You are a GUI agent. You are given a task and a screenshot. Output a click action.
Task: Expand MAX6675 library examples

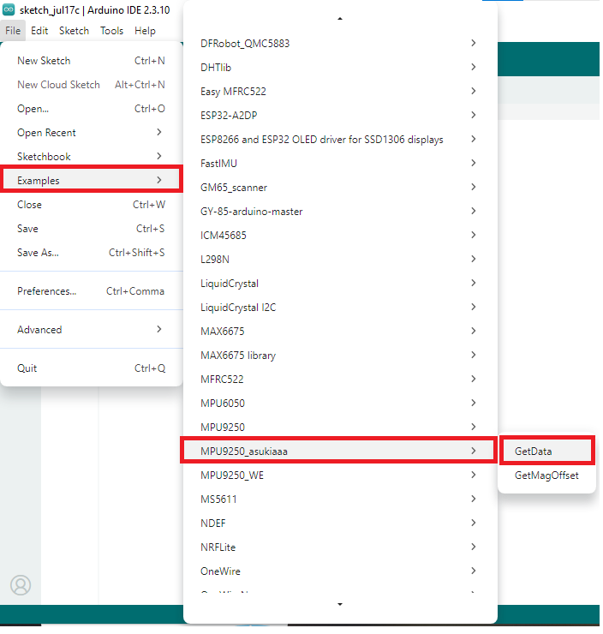[x=340, y=355]
